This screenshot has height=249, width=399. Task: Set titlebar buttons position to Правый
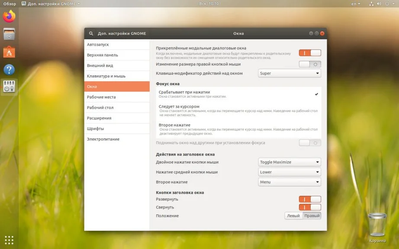pos(312,216)
